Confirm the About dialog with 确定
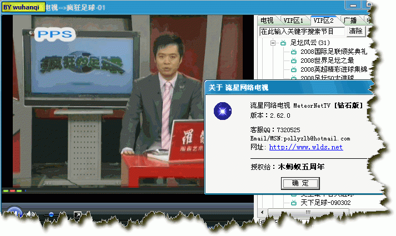Image resolution: width=396 pixels, height=236 pixels. click(300, 183)
